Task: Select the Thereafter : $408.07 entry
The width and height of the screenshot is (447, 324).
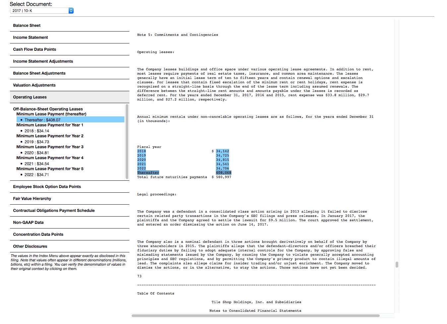Action: click(70, 120)
